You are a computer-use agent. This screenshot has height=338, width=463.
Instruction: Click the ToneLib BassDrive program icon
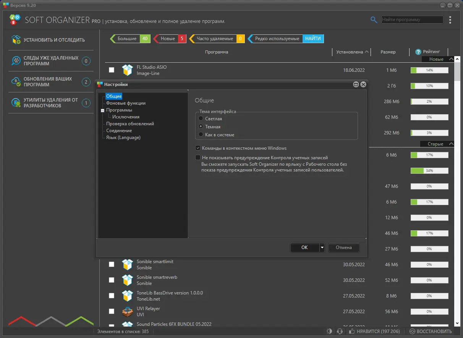127,296
